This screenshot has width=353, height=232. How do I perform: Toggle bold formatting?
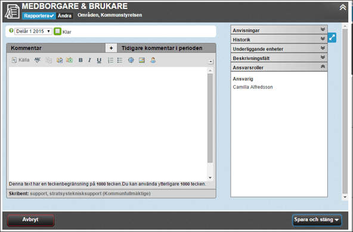80,60
